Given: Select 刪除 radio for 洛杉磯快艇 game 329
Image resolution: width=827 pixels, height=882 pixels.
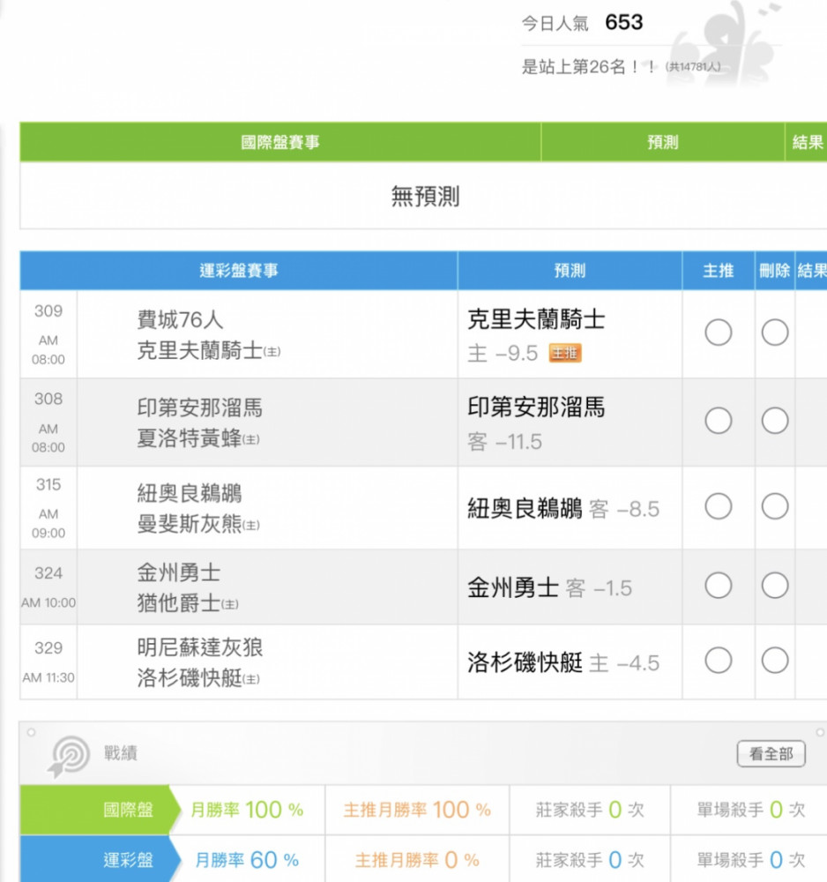Looking at the screenshot, I should tap(775, 661).
